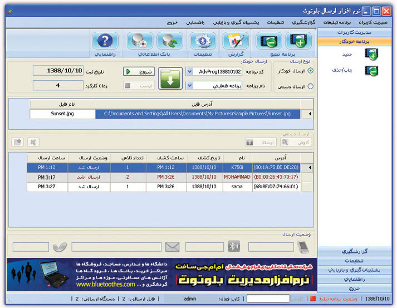Select the file path cell ending Sunset.jpg

(x=198, y=114)
